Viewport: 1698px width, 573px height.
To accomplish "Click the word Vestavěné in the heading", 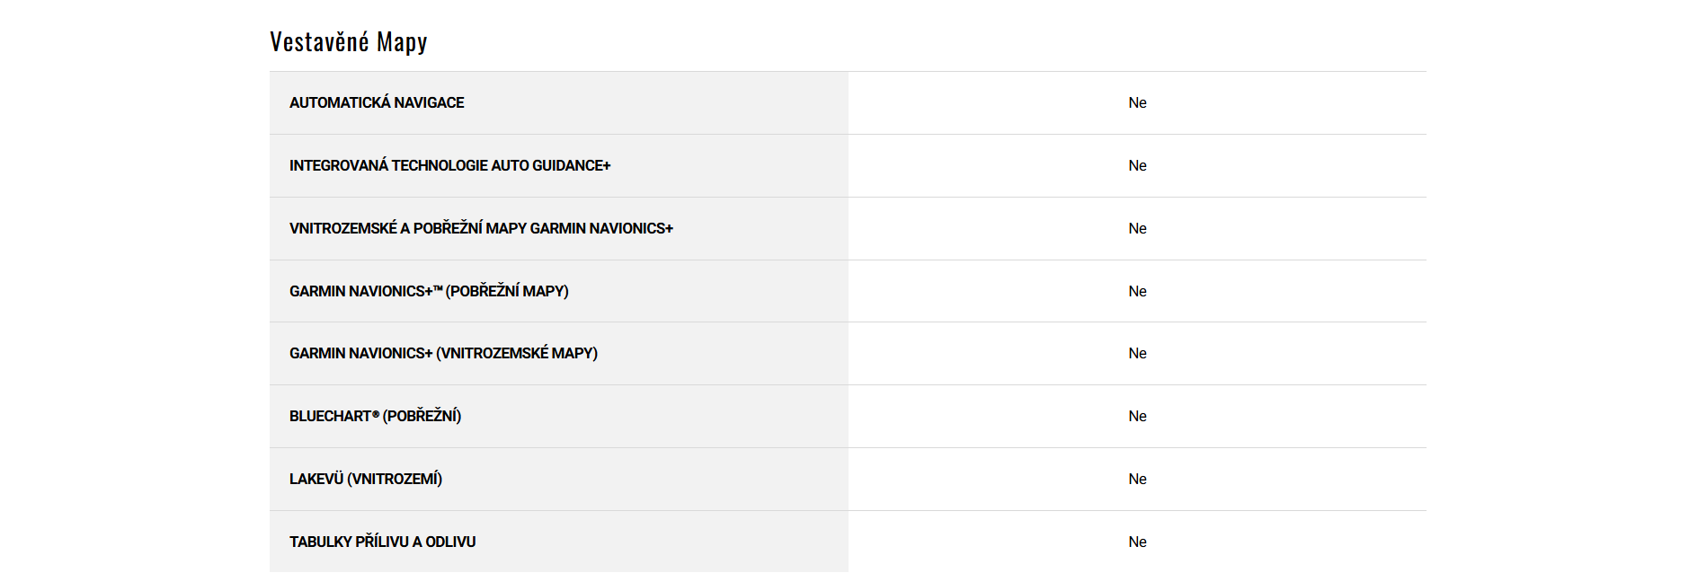I will 319,42.
